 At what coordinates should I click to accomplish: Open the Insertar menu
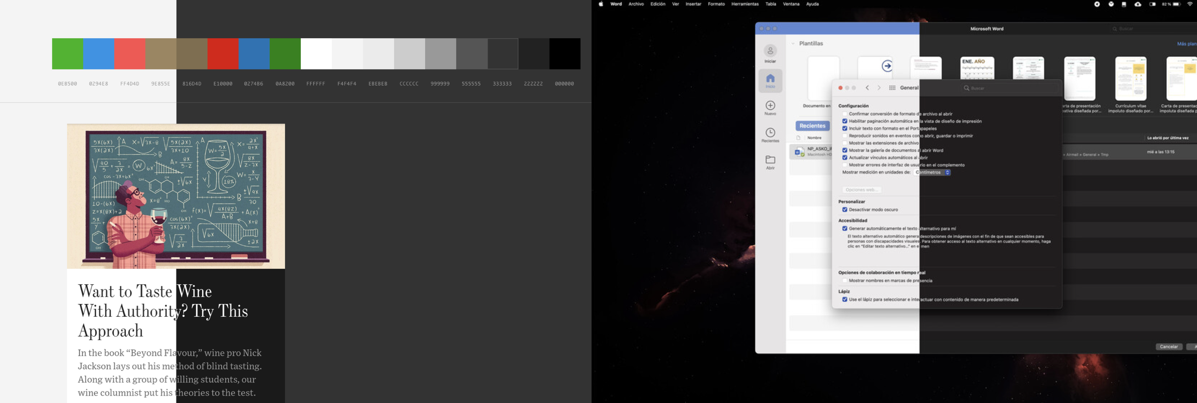coord(693,4)
